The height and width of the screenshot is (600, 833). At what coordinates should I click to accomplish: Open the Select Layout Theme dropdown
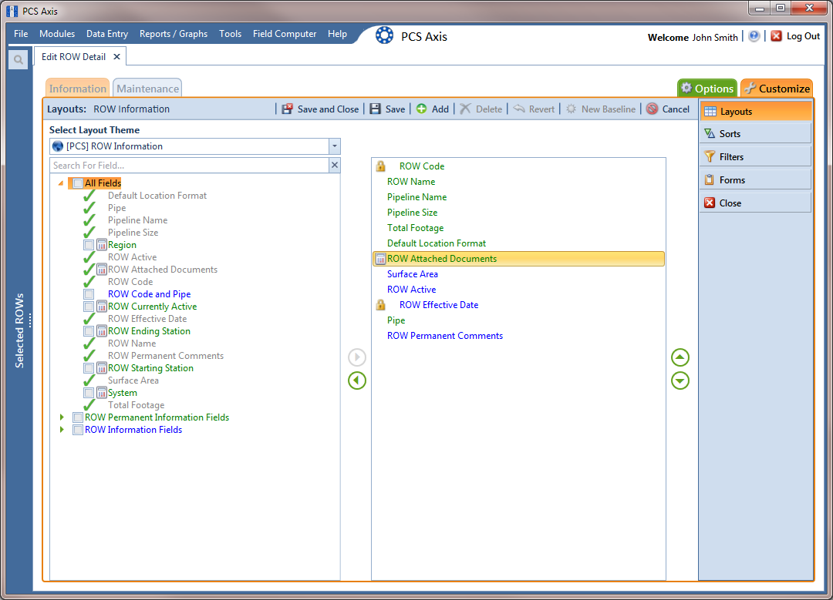click(334, 146)
